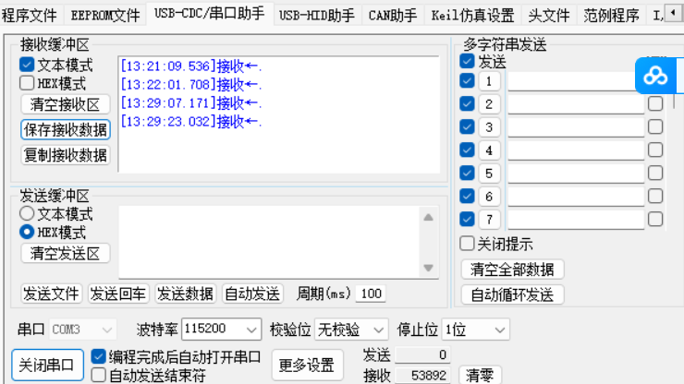
Task: Check the right-side box of string 4
Action: (655, 150)
